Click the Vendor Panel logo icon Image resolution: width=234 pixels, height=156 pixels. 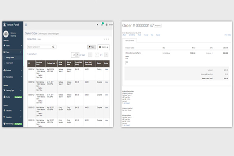5,25
